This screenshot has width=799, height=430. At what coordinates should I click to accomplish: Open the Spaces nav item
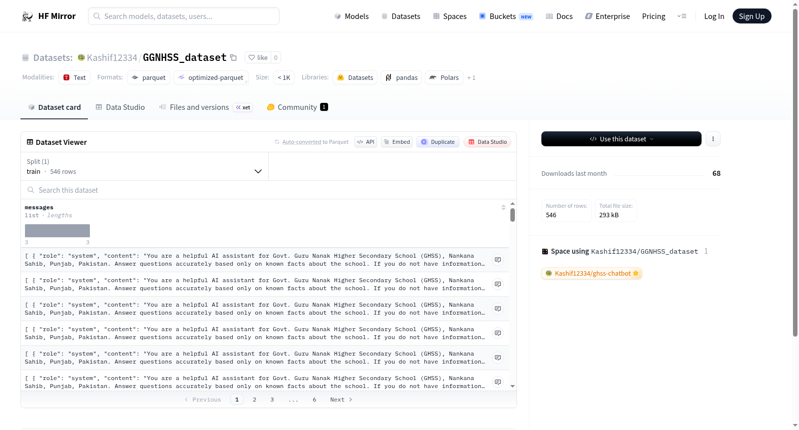[449, 16]
